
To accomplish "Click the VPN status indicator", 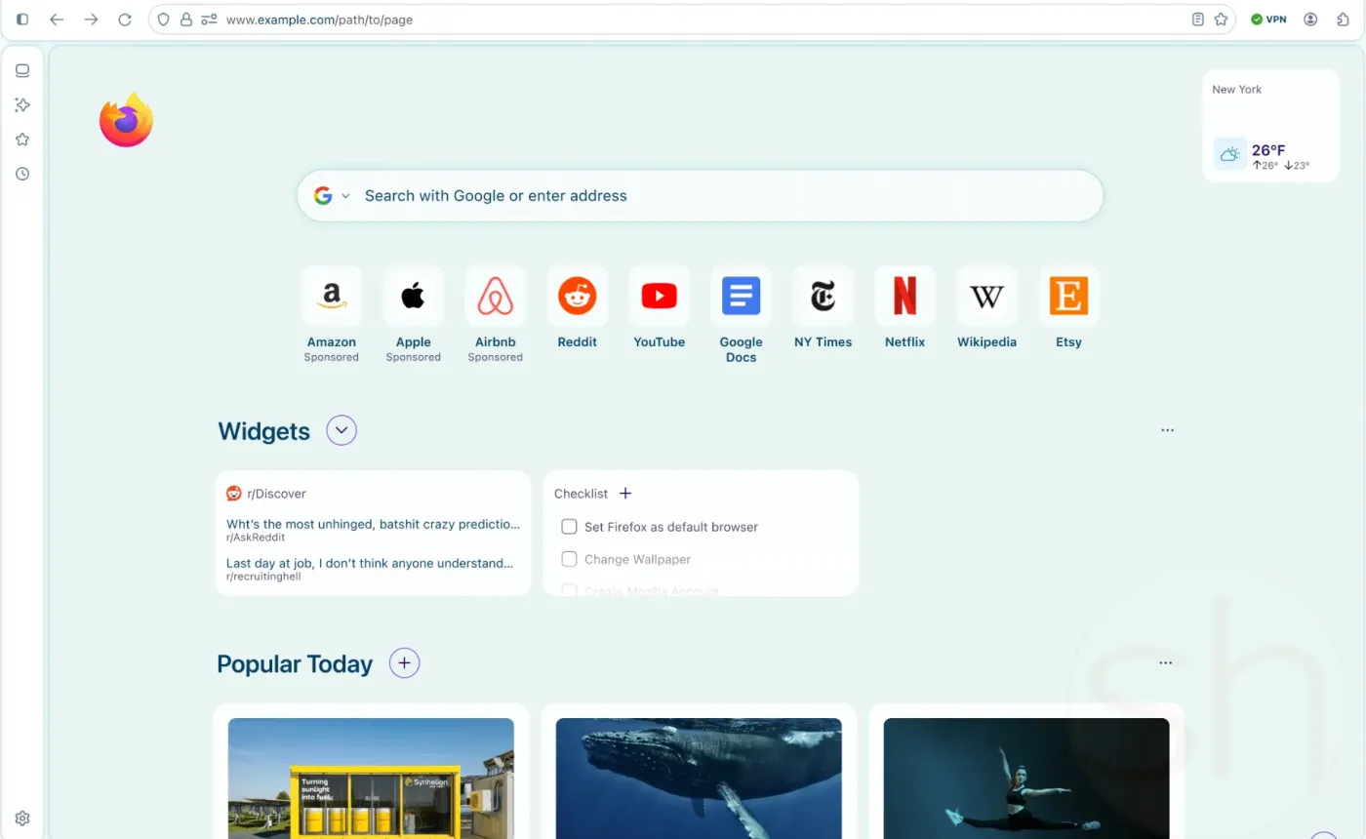I will pyautogui.click(x=1268, y=20).
